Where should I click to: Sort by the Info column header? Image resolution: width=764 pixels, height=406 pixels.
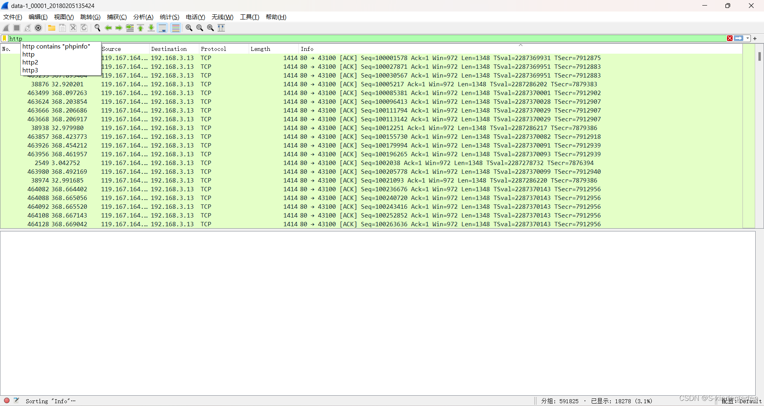(520, 49)
